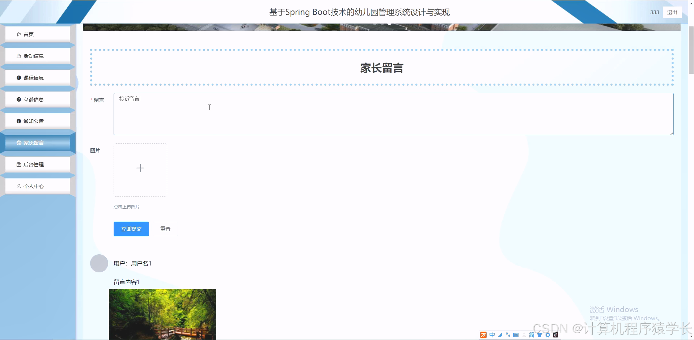Screen dimensions: 694x340
Task: Click the question-mark icon for 菜谱信息
Action: tap(19, 99)
